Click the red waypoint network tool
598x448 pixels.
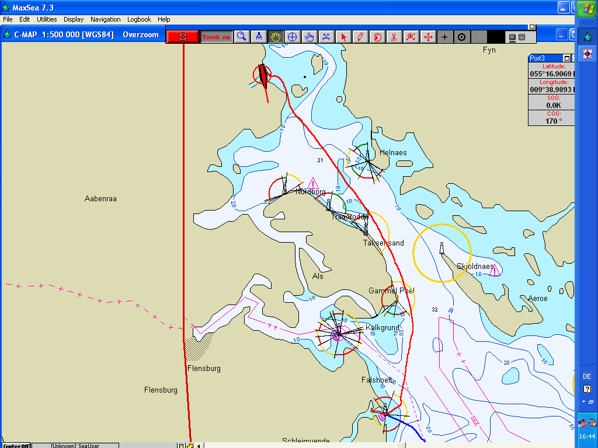coord(411,37)
